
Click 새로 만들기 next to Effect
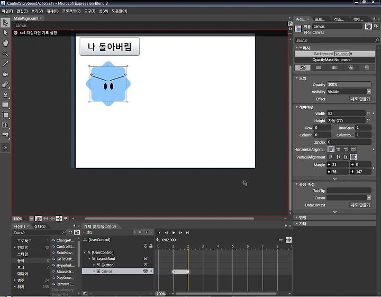(x=360, y=99)
